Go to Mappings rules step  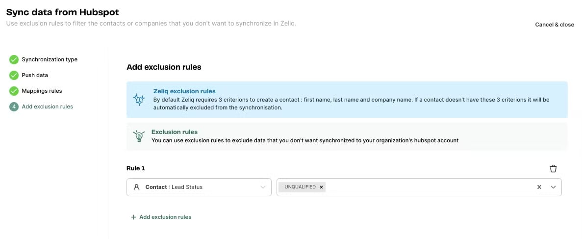pyautogui.click(x=42, y=91)
